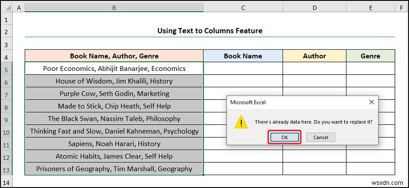This screenshot has width=409, height=188.
Task: Confirm replacing data with OK button
Action: tap(285, 137)
